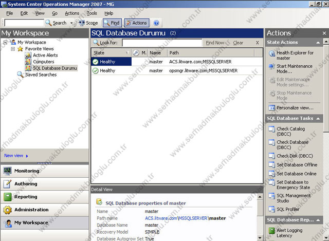This screenshot has height=241, width=329.
Task: Click the Personalize view icon
Action: tap(272, 108)
